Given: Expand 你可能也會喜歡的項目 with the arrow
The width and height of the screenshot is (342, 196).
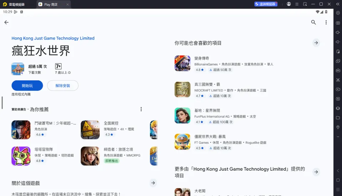Looking at the screenshot, I should point(316,43).
